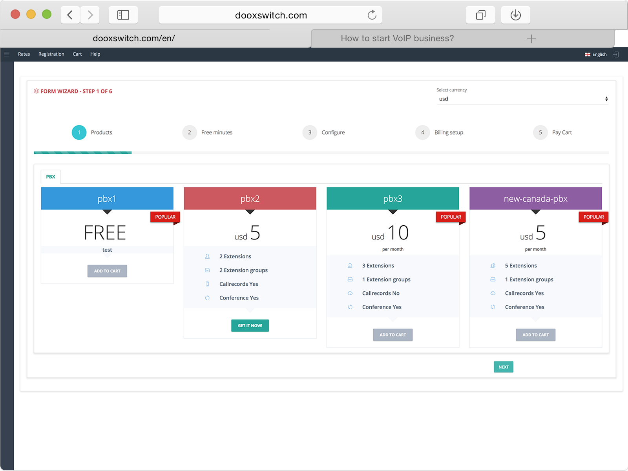Add pbx3 plan to cart
The width and height of the screenshot is (628, 471).
coord(392,335)
